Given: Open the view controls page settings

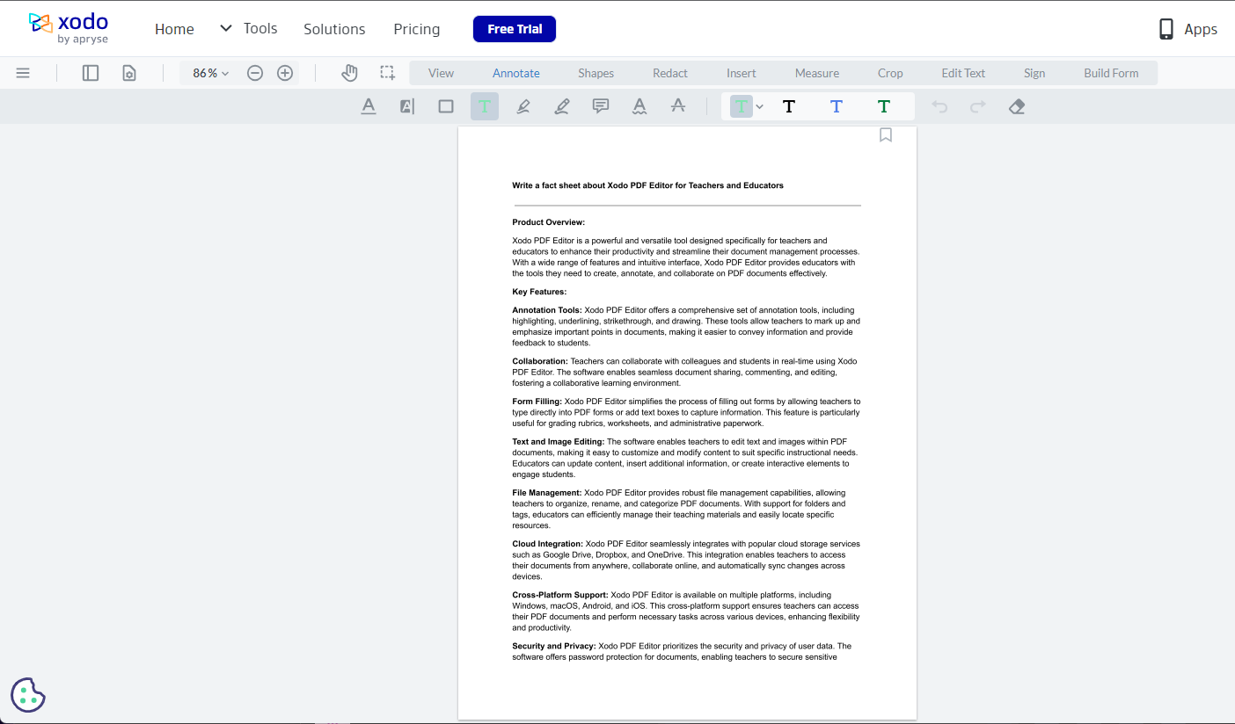Looking at the screenshot, I should click(129, 73).
